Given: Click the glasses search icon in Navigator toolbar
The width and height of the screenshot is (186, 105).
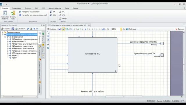Looking at the screenshot, I should pyautogui.click(x=37, y=29).
